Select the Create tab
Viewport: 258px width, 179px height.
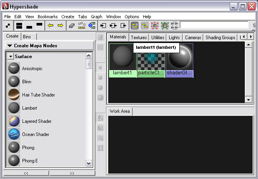click(x=12, y=36)
